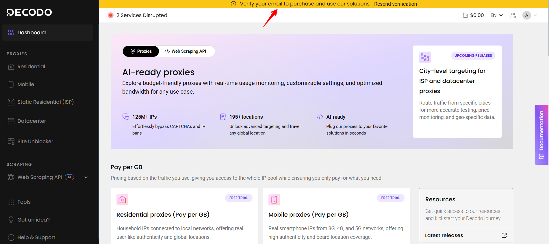The width and height of the screenshot is (549, 244).
Task: Click the book icon on the Documentation tab
Action: (x=541, y=156)
